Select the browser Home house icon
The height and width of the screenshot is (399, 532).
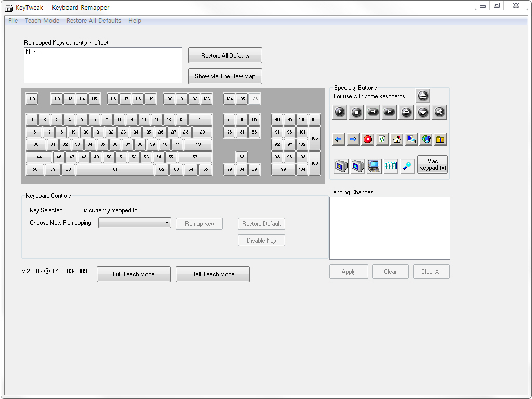tap(397, 139)
